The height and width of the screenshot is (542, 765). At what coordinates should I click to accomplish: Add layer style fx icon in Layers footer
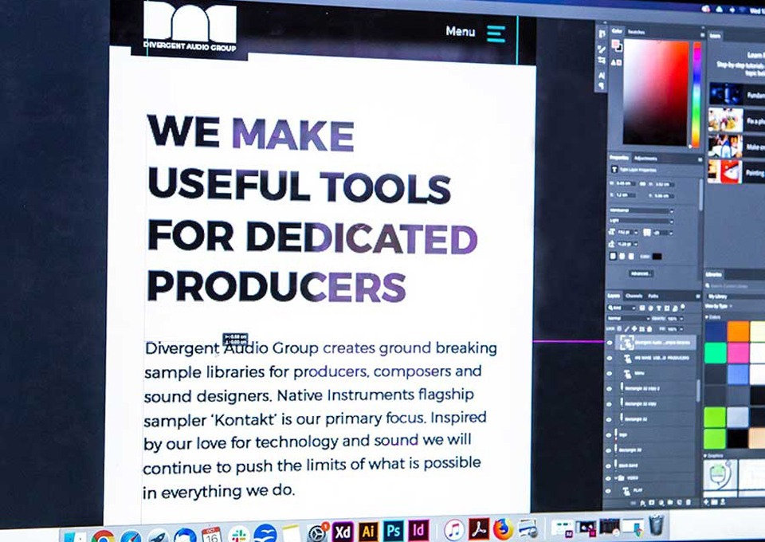coord(642,502)
